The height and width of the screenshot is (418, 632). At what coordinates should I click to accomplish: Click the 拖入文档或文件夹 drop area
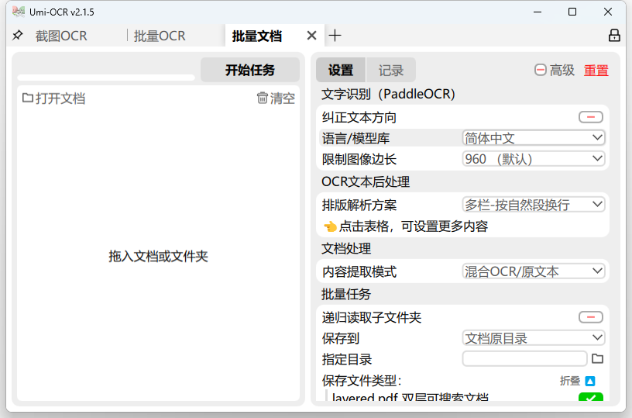(158, 256)
